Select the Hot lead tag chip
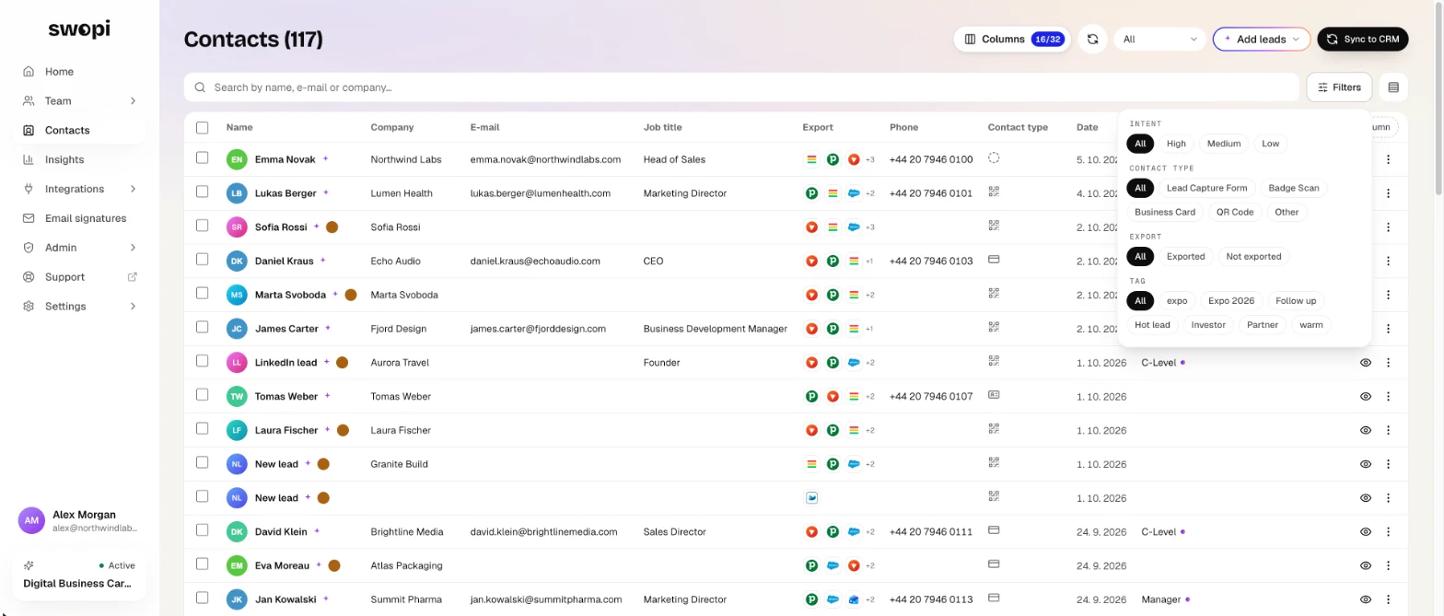The image size is (1444, 616). point(1152,325)
